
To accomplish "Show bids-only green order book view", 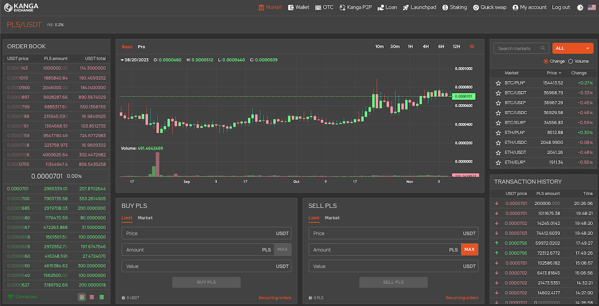I will pyautogui.click(x=102, y=297).
